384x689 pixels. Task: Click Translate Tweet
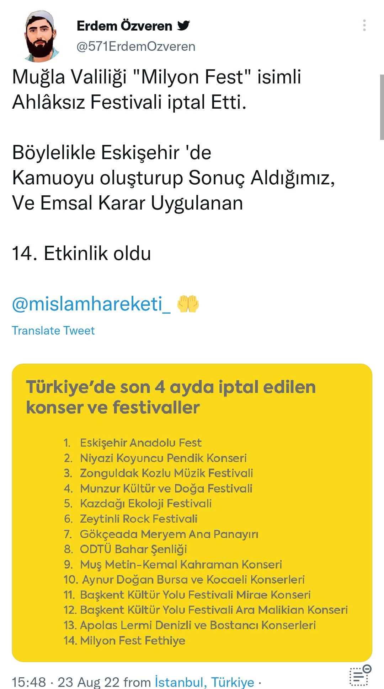(x=53, y=331)
